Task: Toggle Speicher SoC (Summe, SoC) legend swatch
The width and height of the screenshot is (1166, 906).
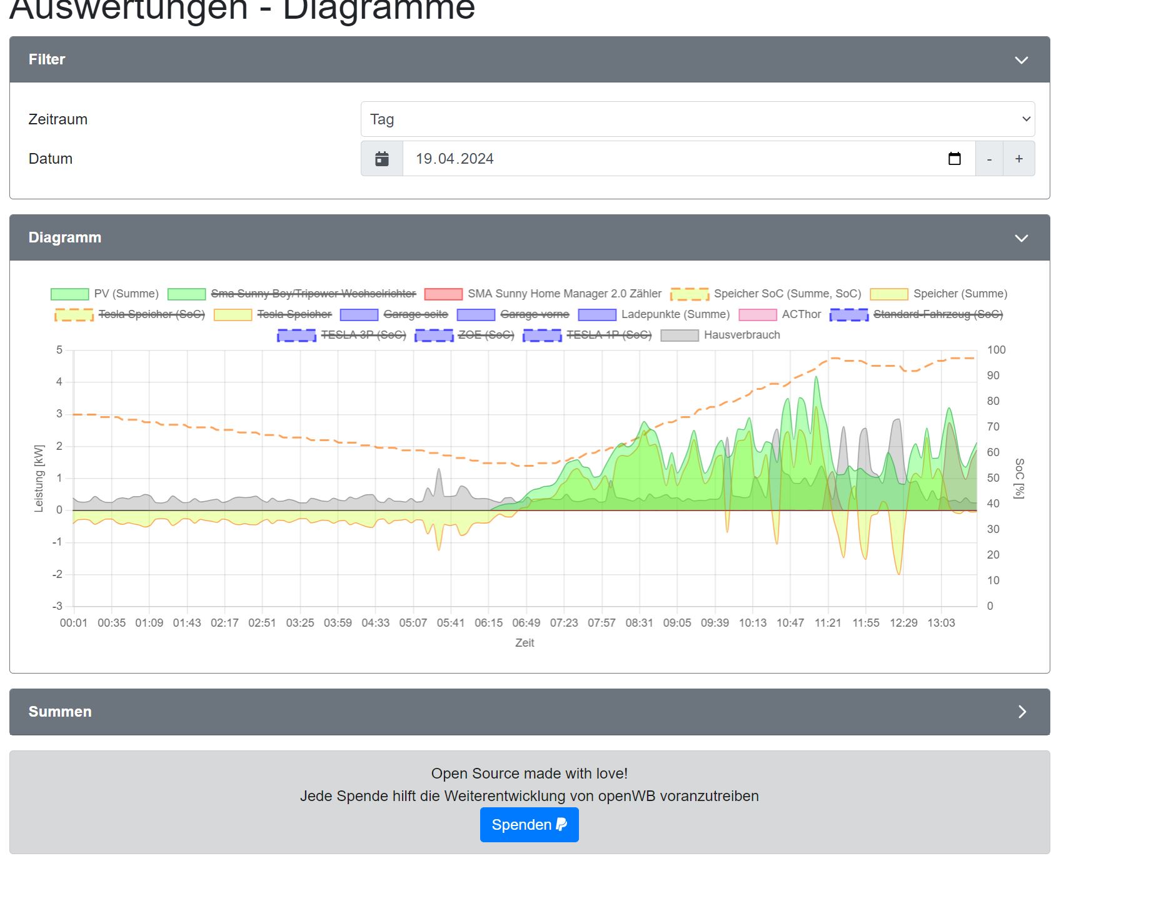Action: point(690,294)
